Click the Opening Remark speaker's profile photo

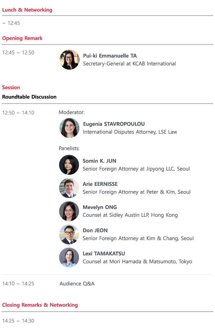coord(69,60)
